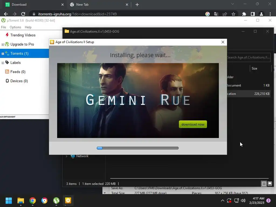Click the Devices phone icon
276x207 pixels.
click(7, 81)
